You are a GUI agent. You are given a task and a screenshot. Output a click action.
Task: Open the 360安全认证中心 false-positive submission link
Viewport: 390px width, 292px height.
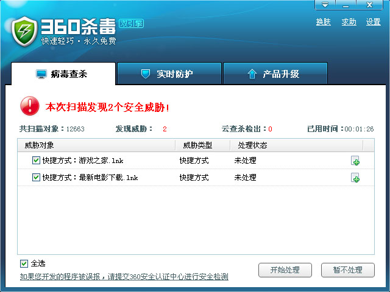124,277
